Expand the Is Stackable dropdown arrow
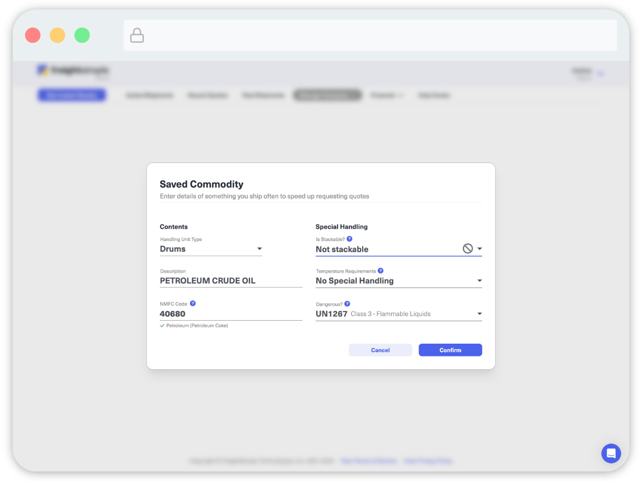 pyautogui.click(x=479, y=249)
